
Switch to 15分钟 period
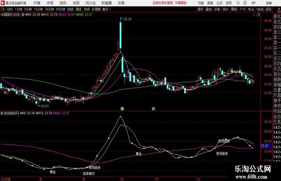38,9
